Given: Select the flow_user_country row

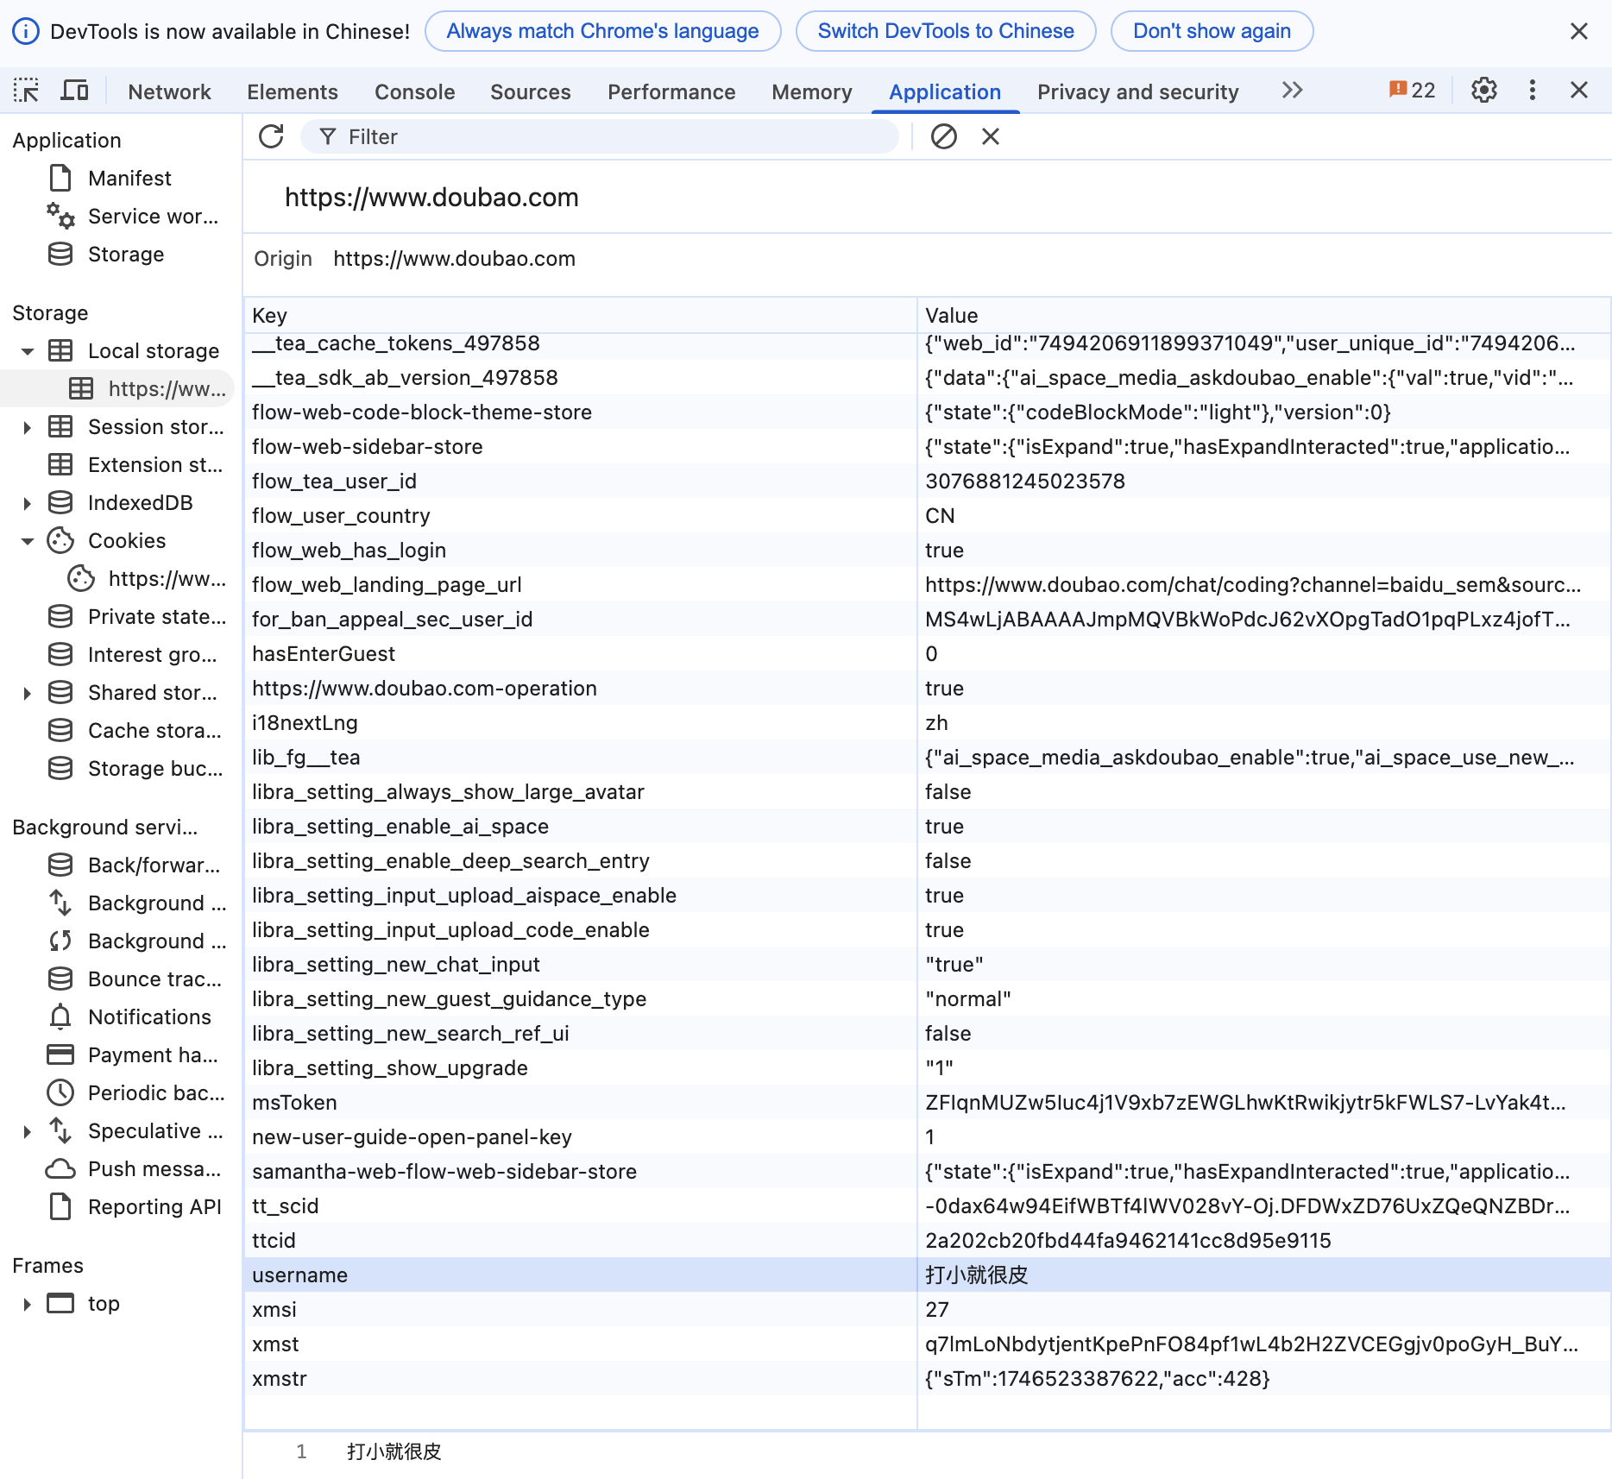Looking at the screenshot, I should pos(927,515).
